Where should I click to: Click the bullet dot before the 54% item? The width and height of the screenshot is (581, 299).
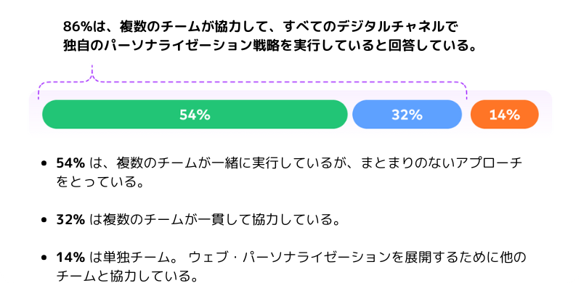pos(45,163)
